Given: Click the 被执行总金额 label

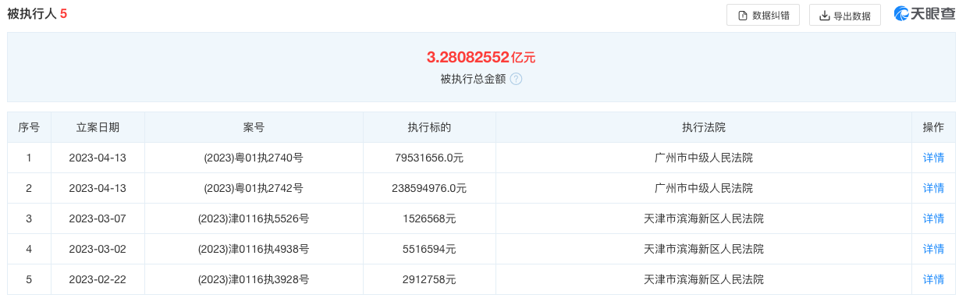Looking at the screenshot, I should pos(473,79).
